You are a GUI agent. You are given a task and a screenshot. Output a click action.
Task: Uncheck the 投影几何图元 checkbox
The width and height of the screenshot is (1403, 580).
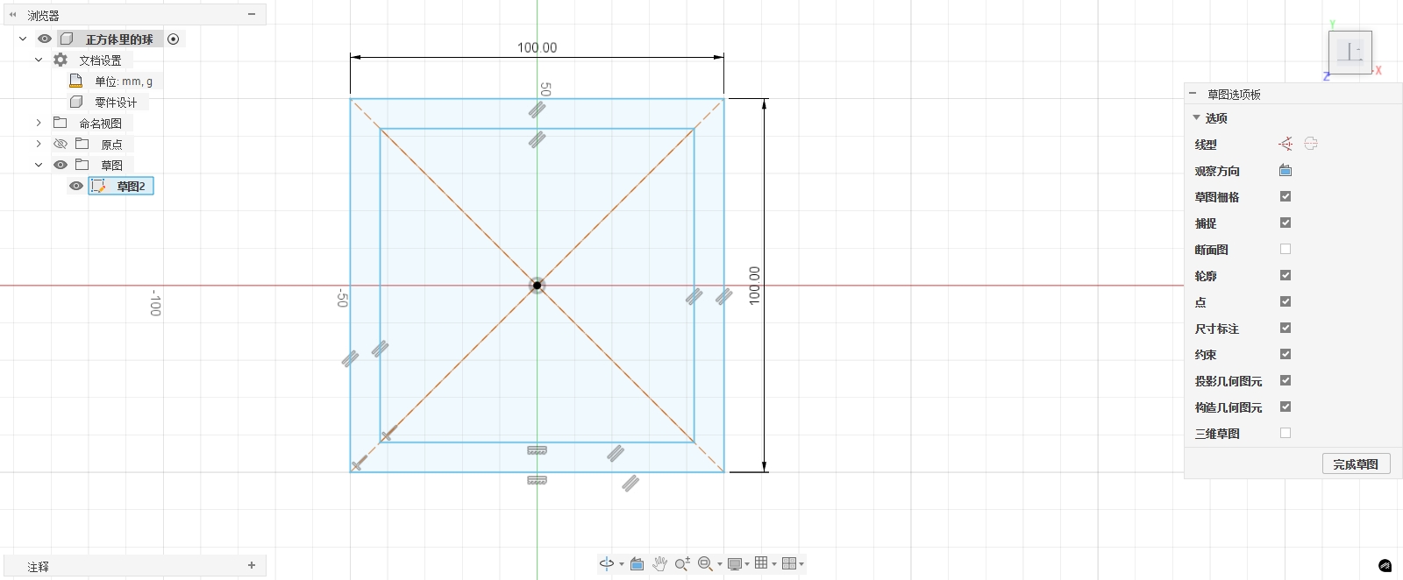click(1285, 380)
